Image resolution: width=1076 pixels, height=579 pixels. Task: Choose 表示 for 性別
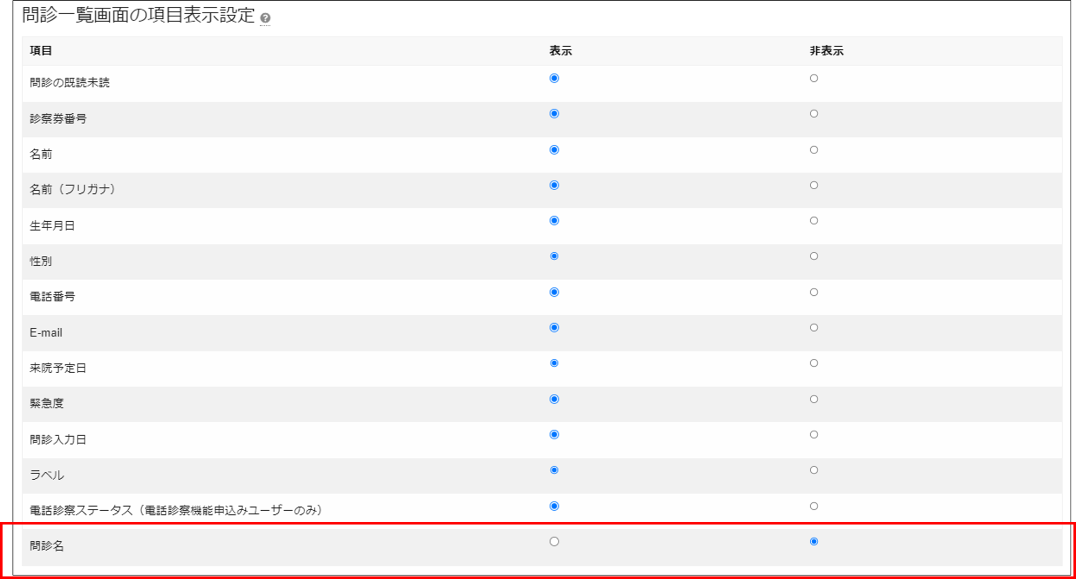click(554, 256)
